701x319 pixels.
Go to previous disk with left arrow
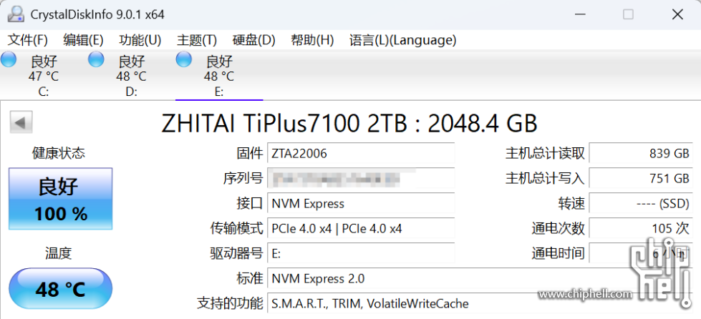(x=21, y=122)
